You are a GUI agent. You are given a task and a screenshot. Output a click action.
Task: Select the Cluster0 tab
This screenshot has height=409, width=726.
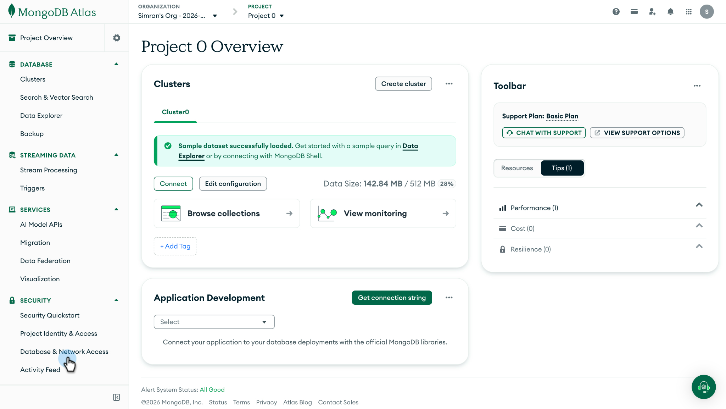[175, 112]
